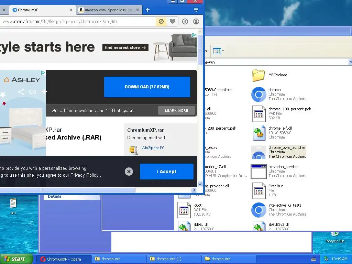Open the downloads arrow icon in Opera
This screenshot has width=352, height=264.
(x=185, y=22)
